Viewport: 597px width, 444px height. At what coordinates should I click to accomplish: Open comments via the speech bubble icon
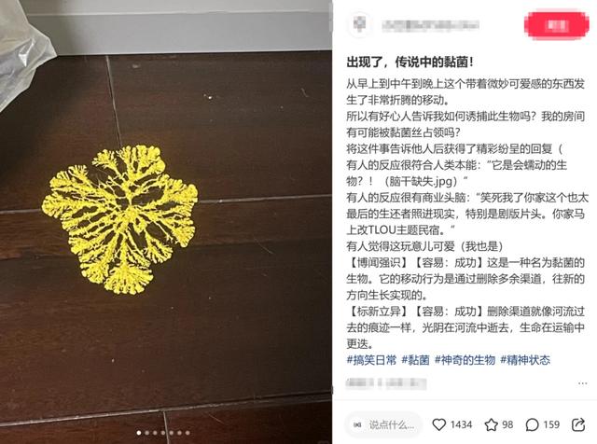coord(532,424)
